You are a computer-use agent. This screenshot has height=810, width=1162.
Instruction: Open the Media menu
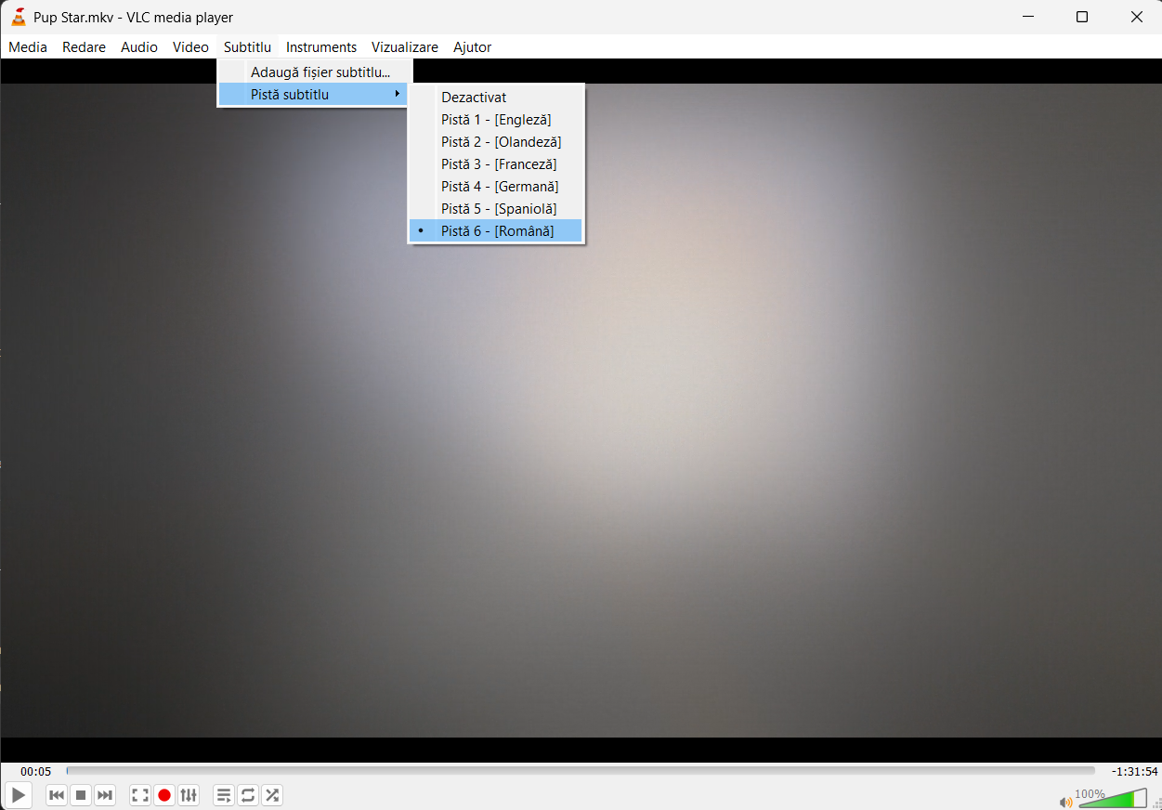28,46
